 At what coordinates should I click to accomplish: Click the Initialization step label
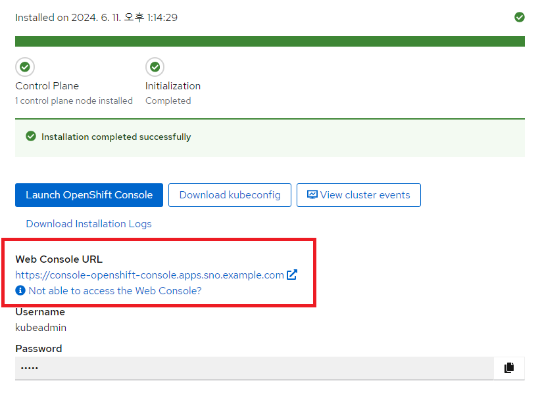(x=173, y=86)
